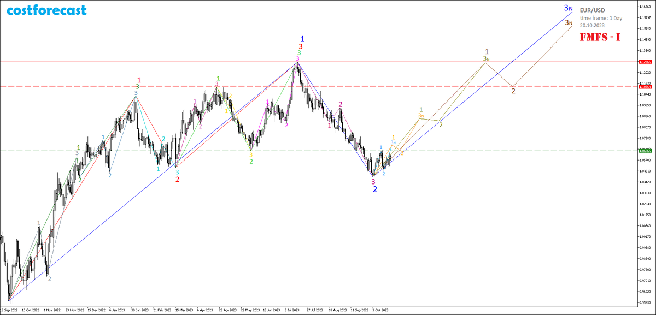Click the 27 Jul 2023 date label
656x315 pixels.
tap(315, 310)
